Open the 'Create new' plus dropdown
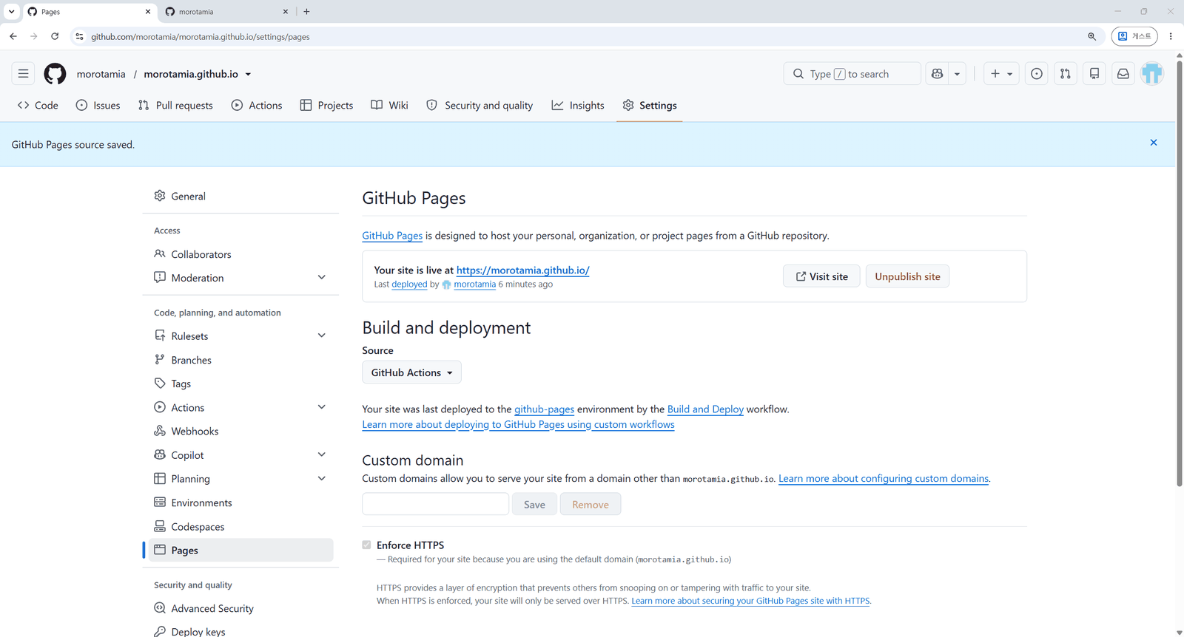 pyautogui.click(x=1001, y=74)
